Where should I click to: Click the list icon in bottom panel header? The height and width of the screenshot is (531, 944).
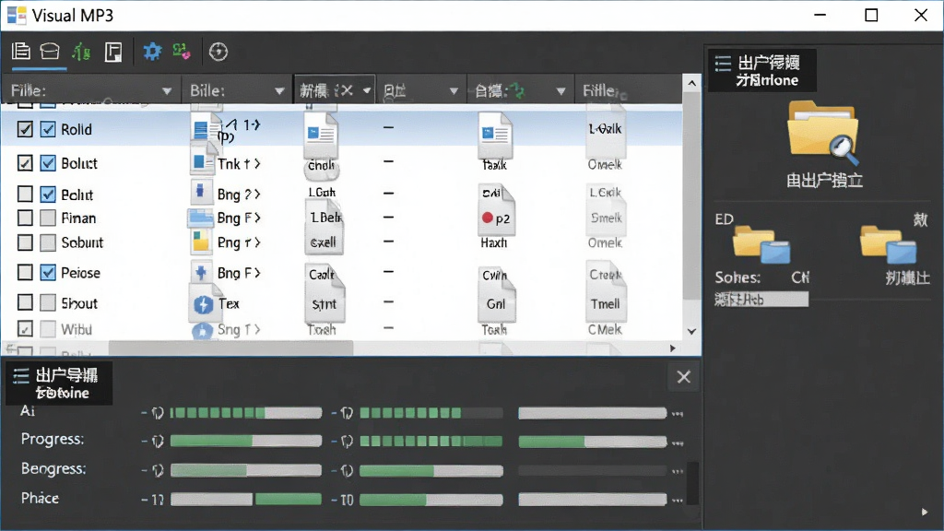tap(21, 376)
